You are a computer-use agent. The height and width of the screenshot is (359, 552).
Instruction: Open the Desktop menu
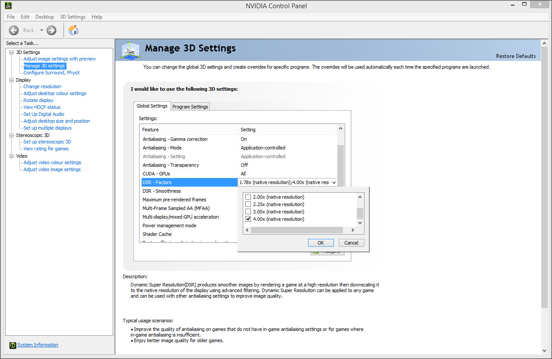pos(44,17)
